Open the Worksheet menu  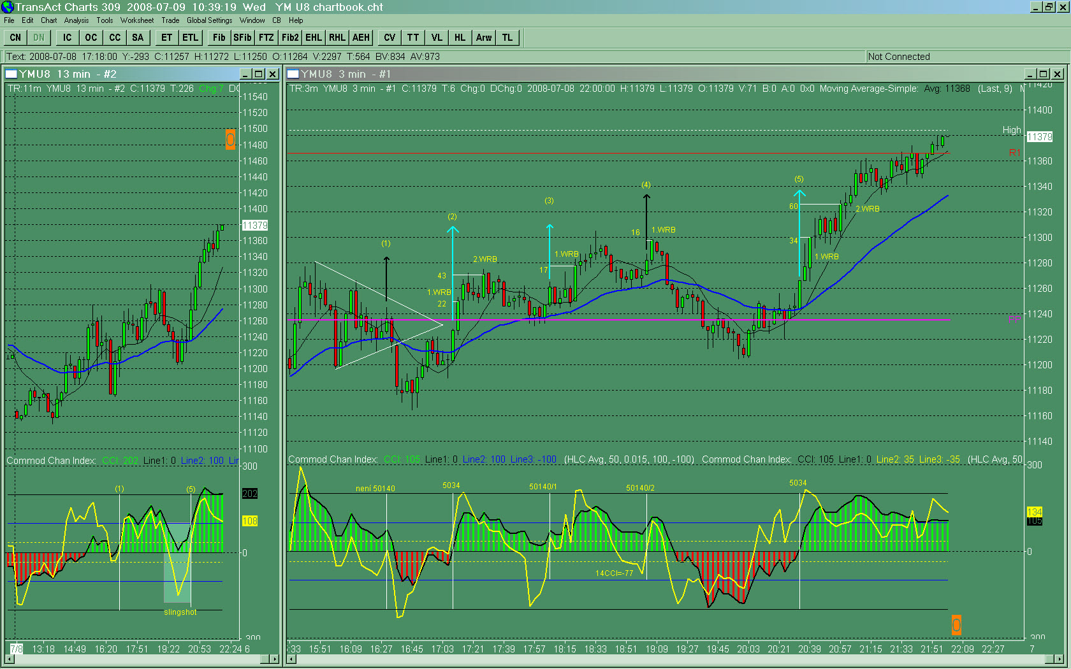coord(136,20)
